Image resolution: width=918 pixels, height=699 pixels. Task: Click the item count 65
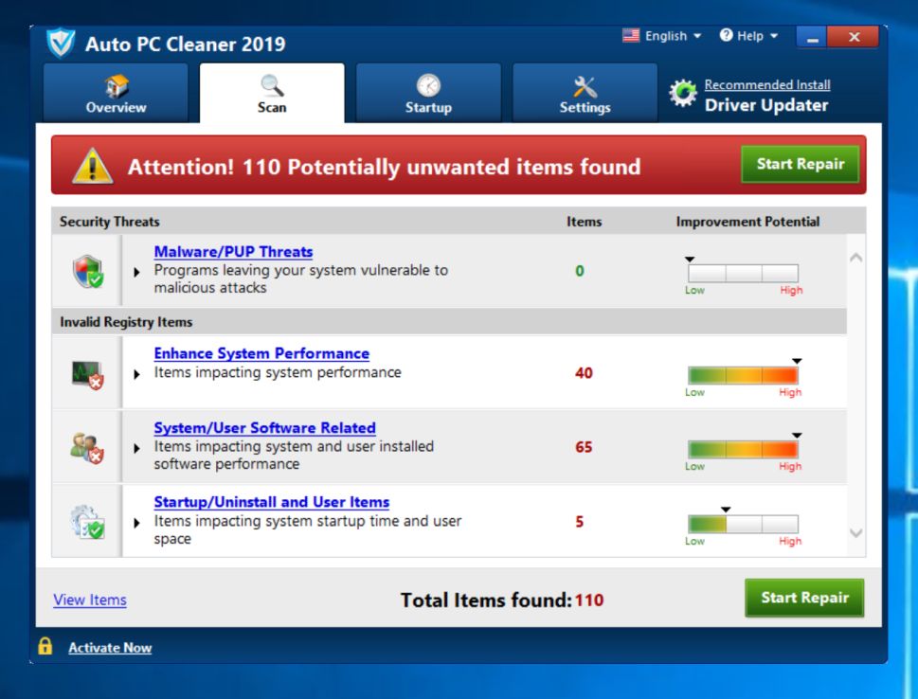[x=584, y=447]
